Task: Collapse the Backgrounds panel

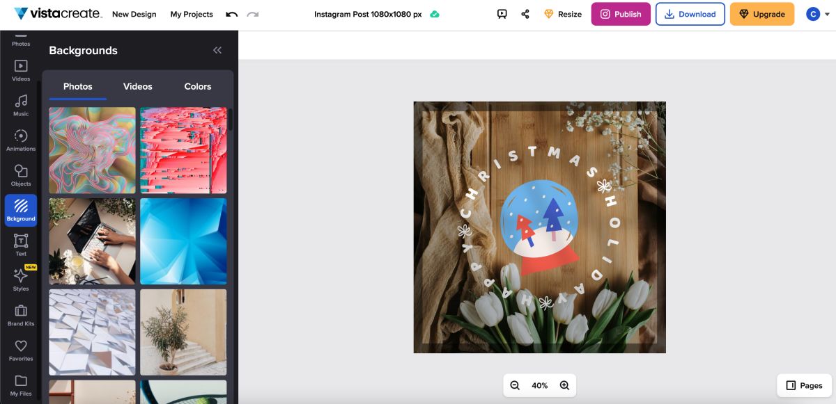Action: pos(217,50)
